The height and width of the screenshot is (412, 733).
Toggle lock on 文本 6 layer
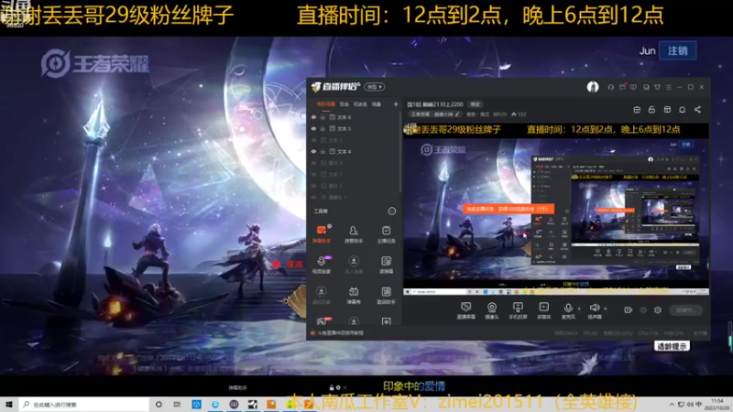[323, 117]
